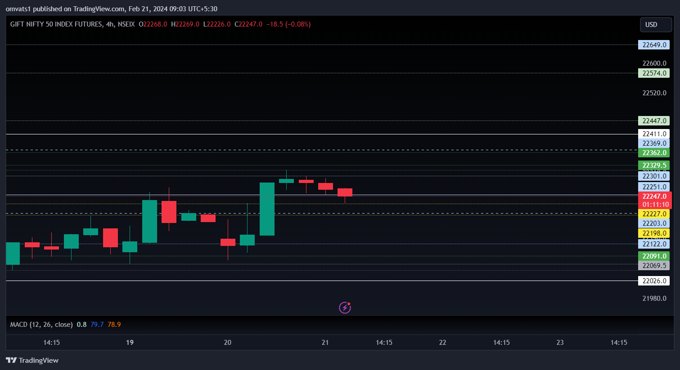
Task: Click the 22301.0 price label
Action: [654, 176]
